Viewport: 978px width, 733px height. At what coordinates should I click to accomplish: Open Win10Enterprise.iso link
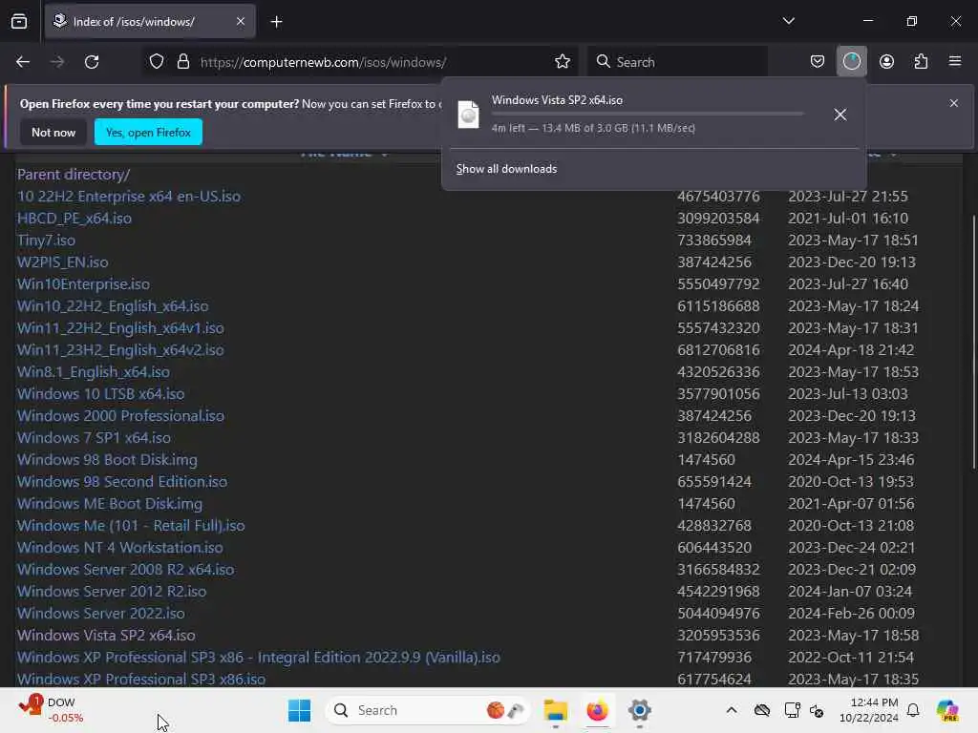click(84, 284)
